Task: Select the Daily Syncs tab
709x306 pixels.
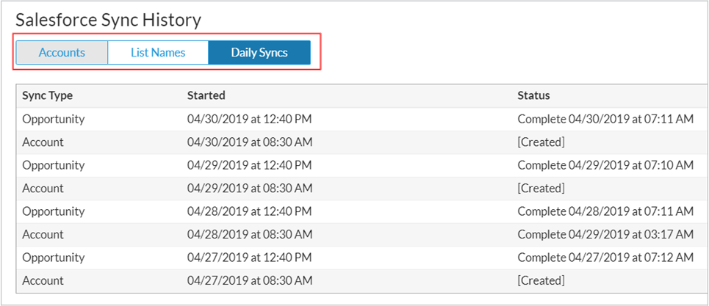Action: [x=259, y=53]
